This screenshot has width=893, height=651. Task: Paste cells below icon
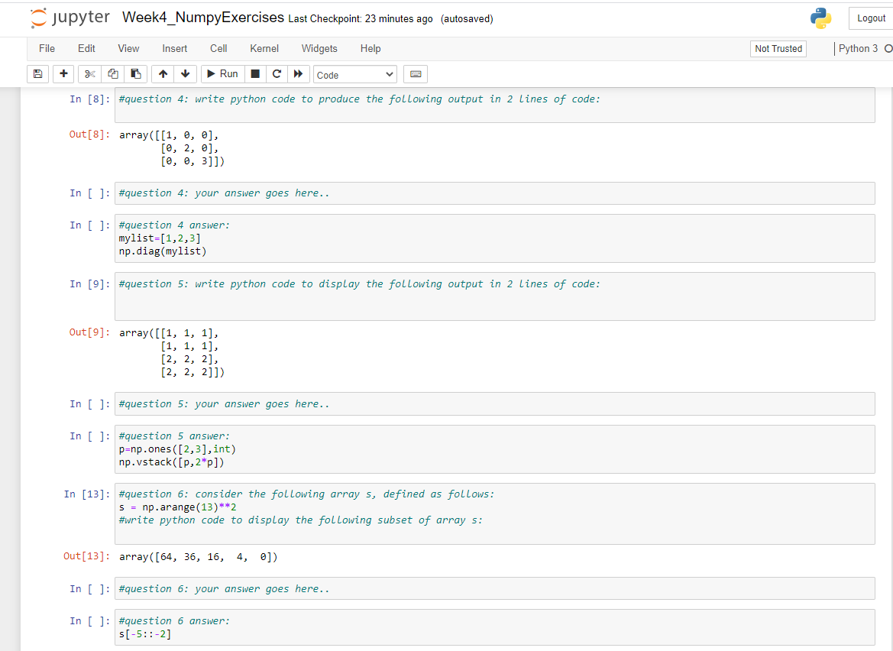tap(135, 74)
